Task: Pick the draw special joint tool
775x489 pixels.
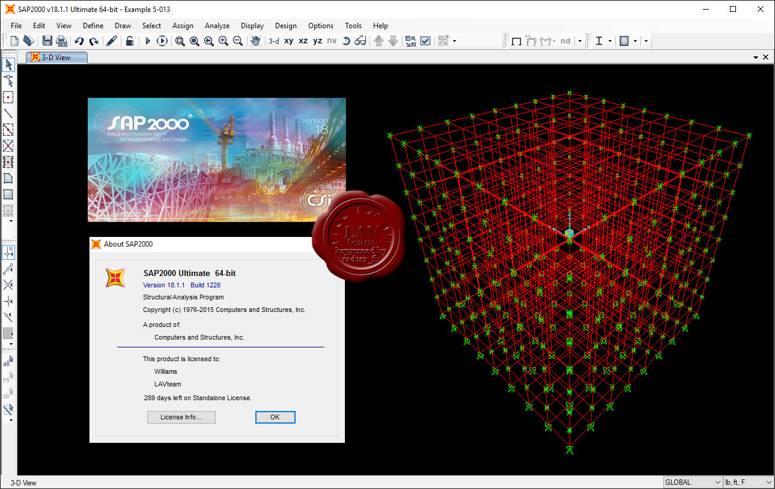Action: tap(8, 97)
